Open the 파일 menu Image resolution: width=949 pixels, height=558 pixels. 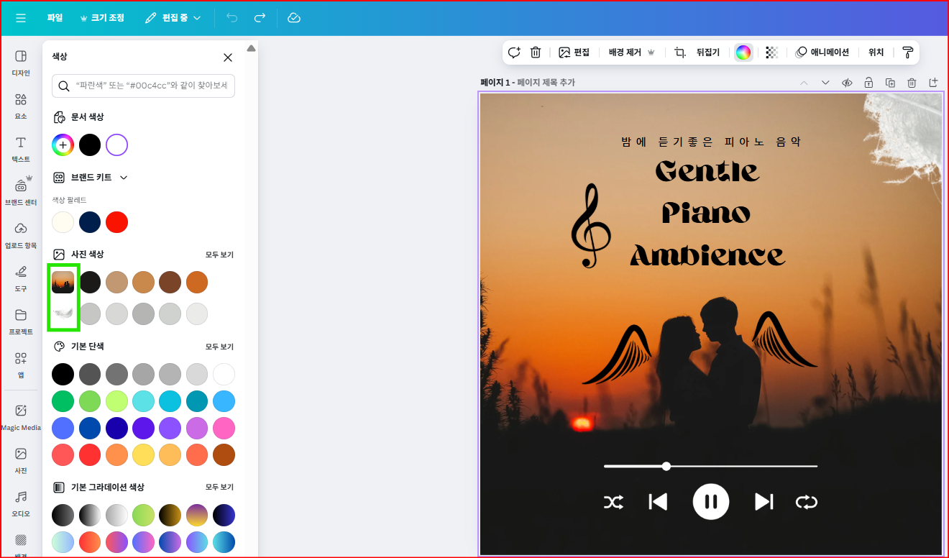tap(54, 18)
